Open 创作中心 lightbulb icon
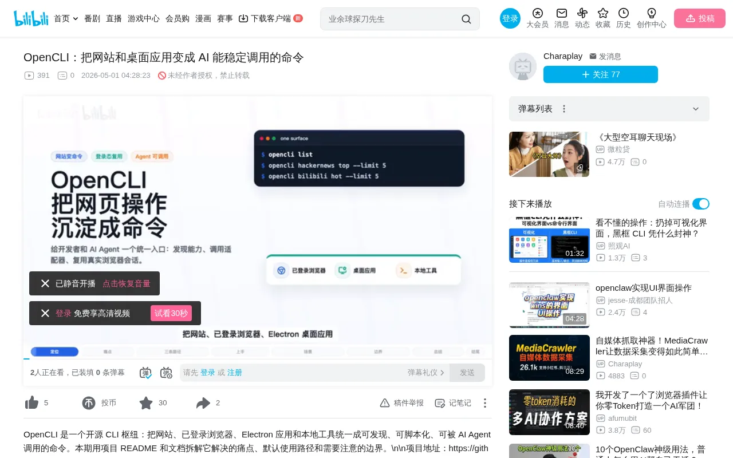This screenshot has height=458, width=733. [x=652, y=13]
